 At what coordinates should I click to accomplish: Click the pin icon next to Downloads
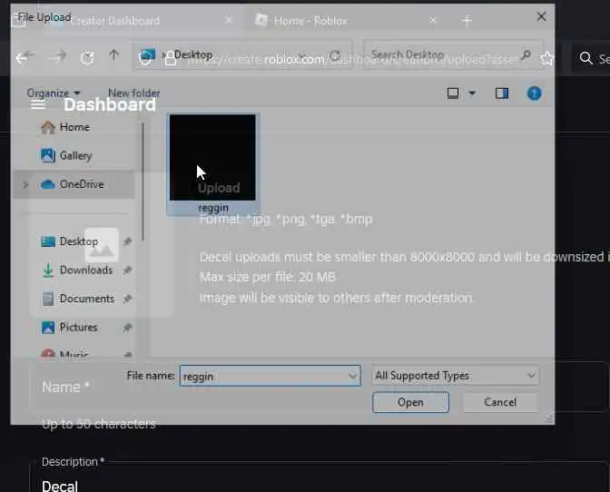(128, 270)
